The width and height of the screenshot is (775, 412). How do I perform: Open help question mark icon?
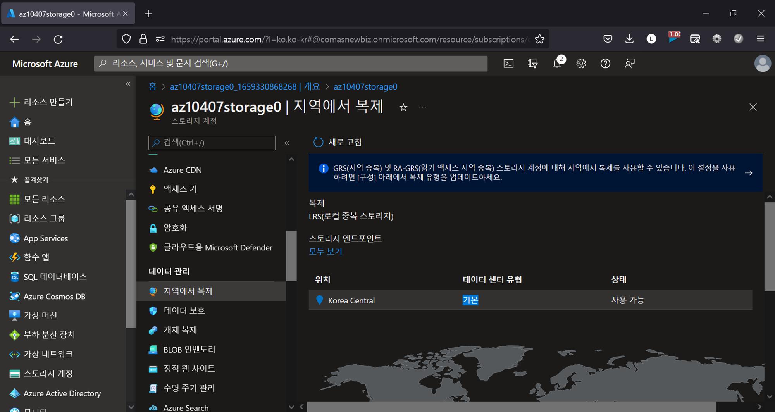(x=605, y=64)
